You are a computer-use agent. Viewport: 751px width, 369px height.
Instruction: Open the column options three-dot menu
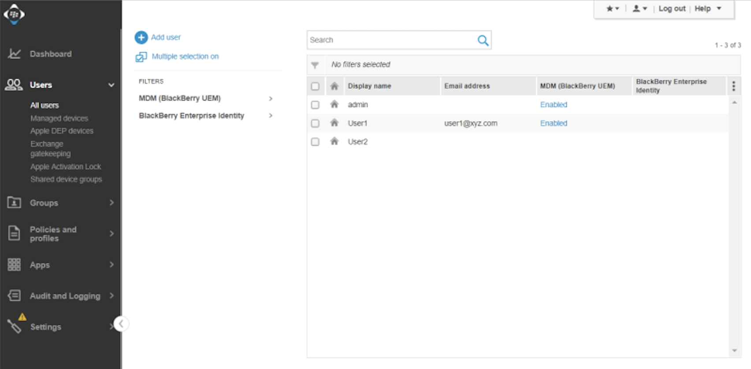point(733,86)
